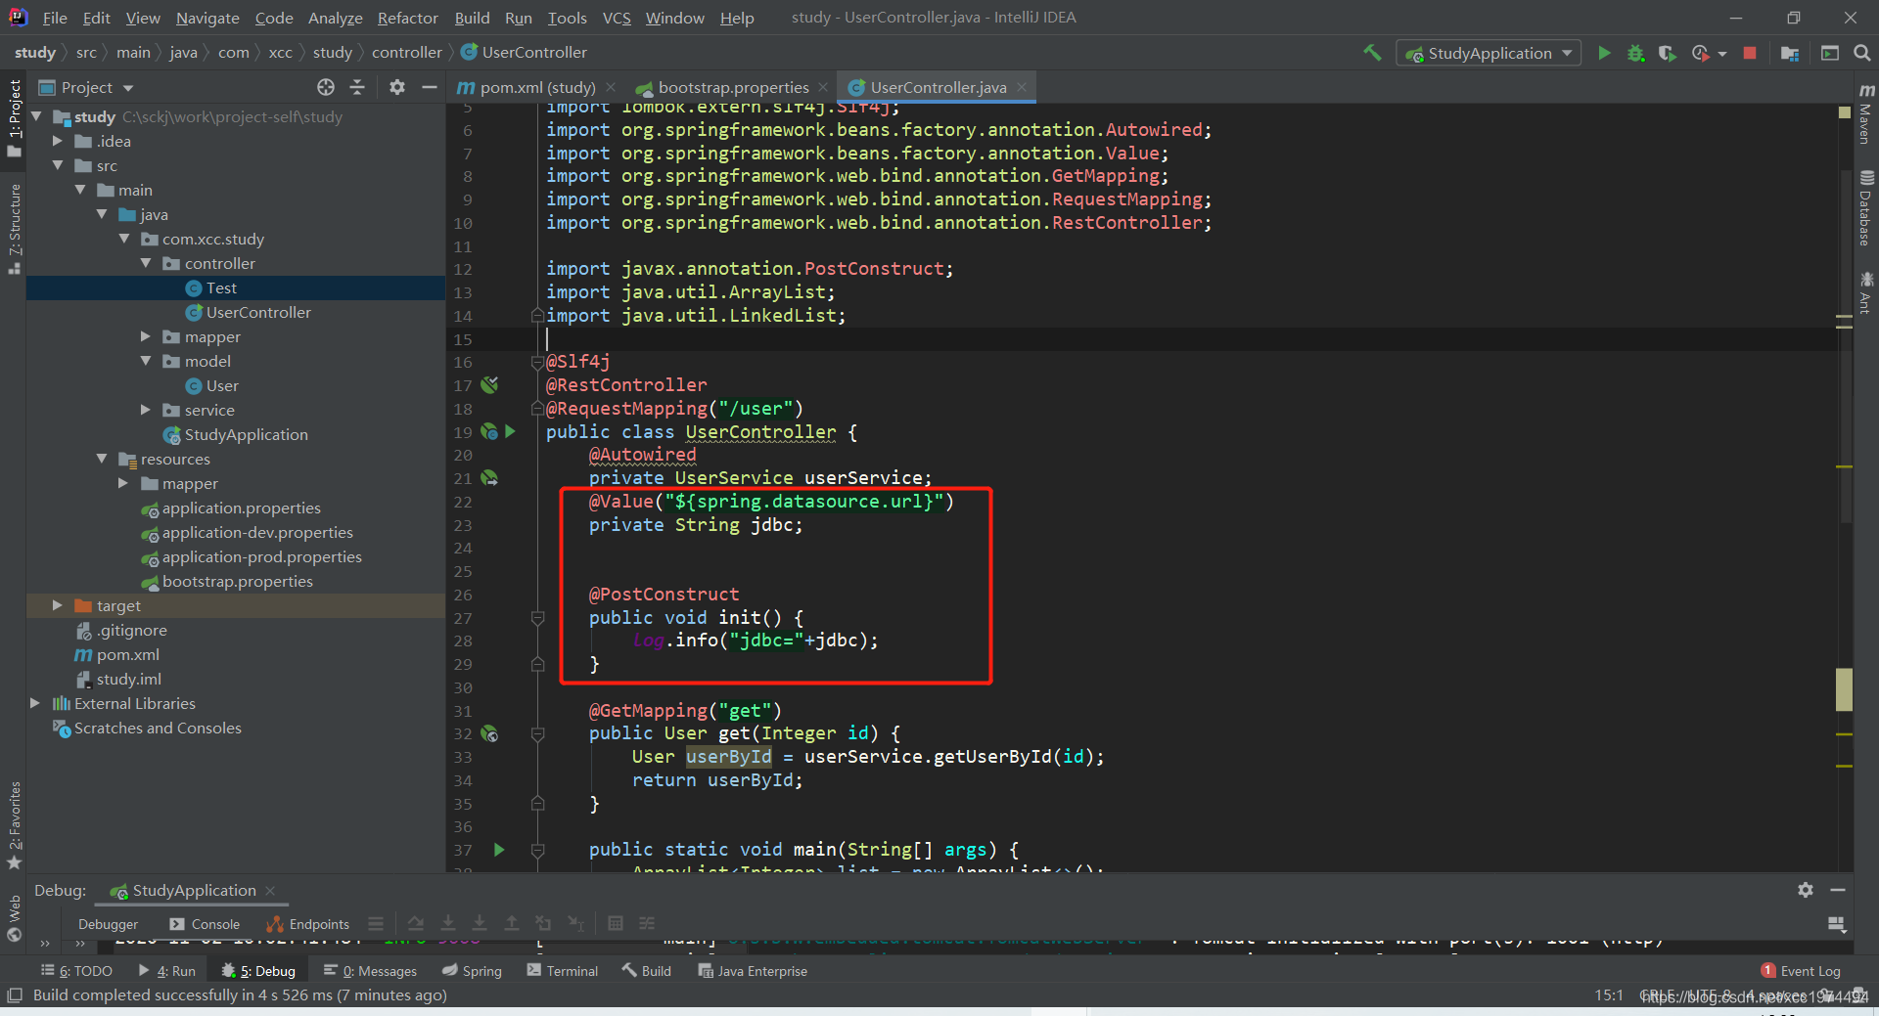
Task: Select application-dev.properties file
Action: click(257, 532)
